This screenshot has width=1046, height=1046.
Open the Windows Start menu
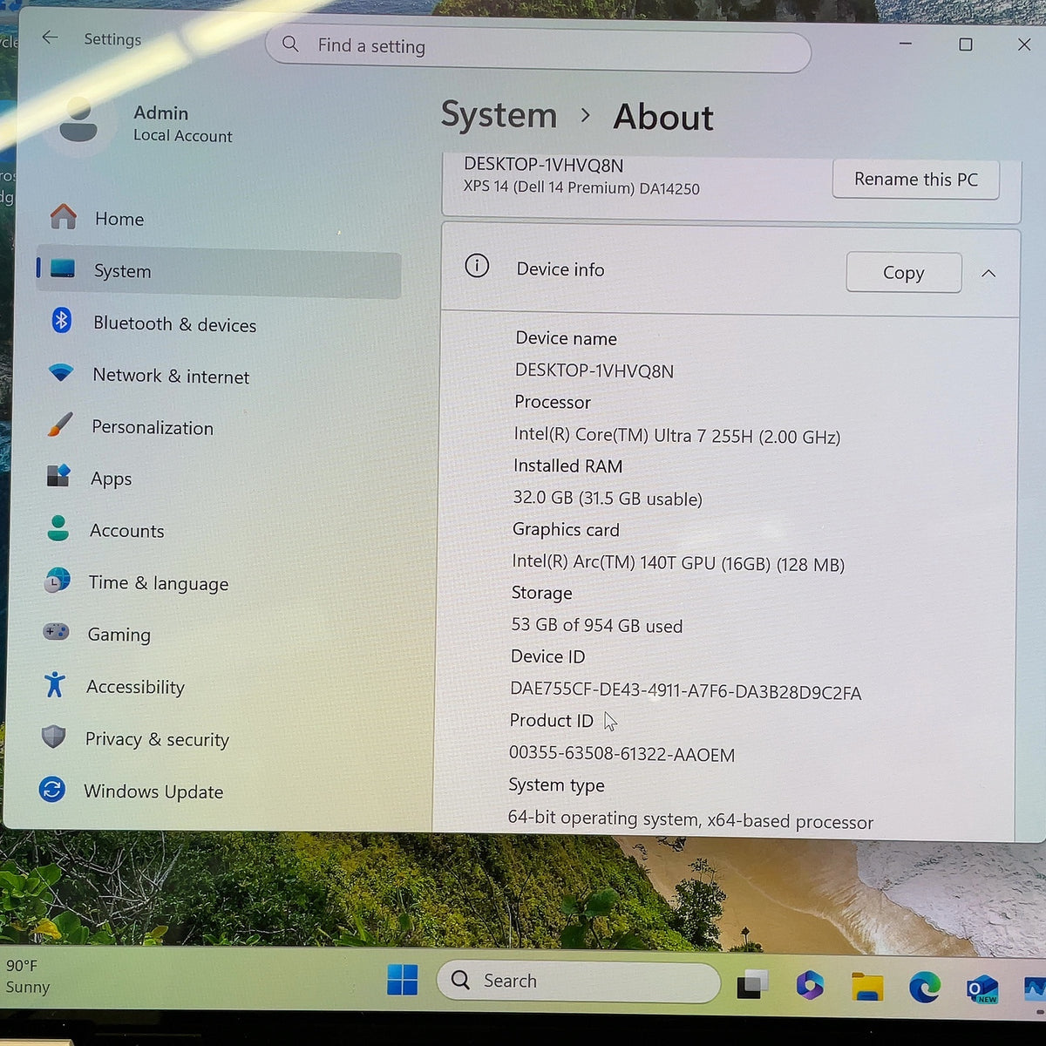point(402,980)
